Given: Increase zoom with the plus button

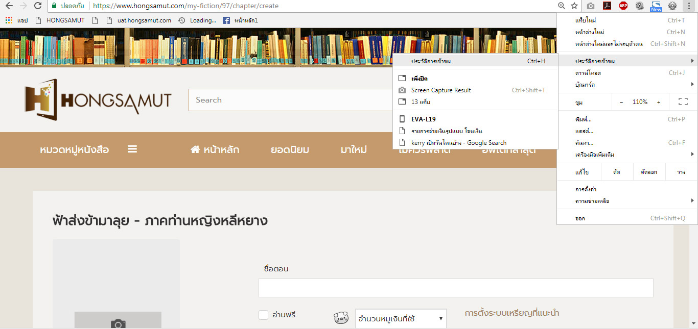Looking at the screenshot, I should tap(658, 102).
